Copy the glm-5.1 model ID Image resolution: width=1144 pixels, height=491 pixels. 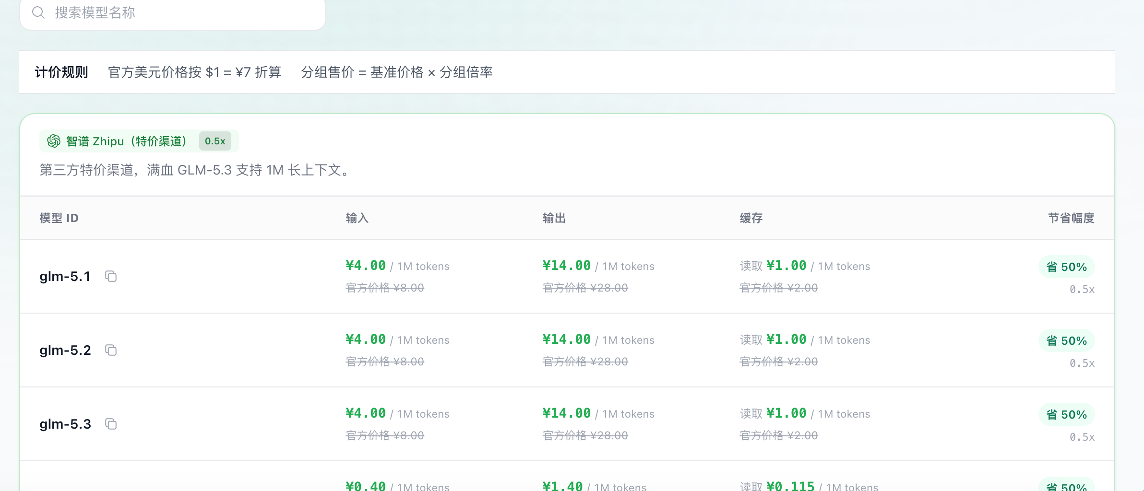point(111,276)
